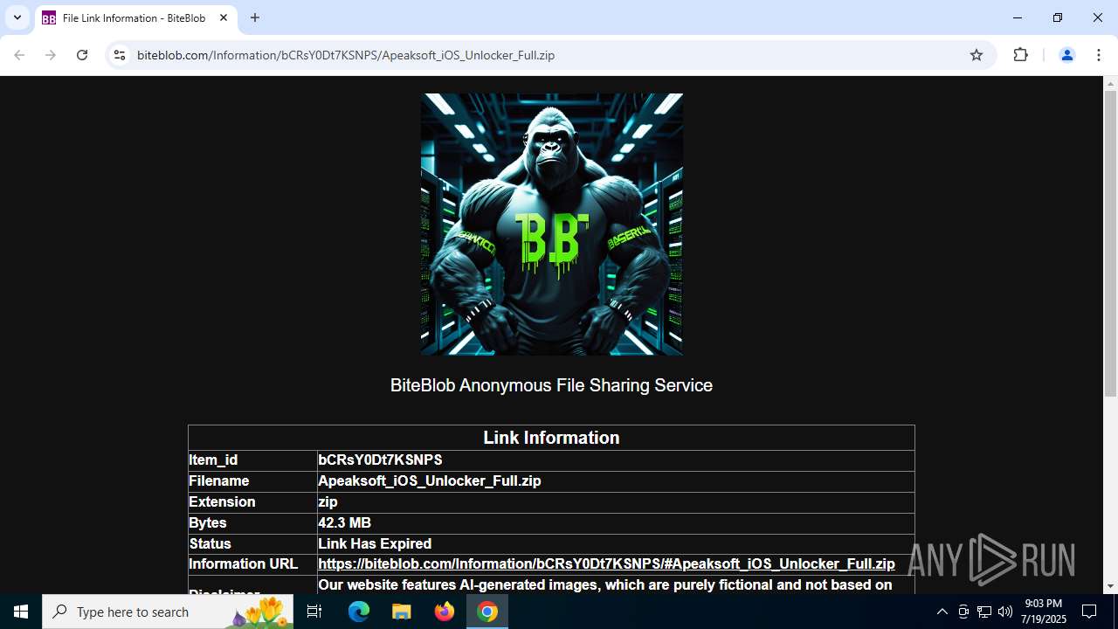The width and height of the screenshot is (1118, 629).
Task: View site information icon in address bar
Action: pyautogui.click(x=120, y=55)
